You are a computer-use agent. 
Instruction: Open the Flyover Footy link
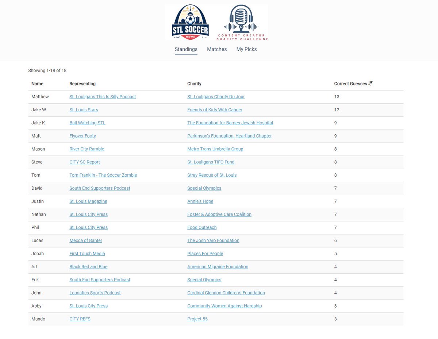pyautogui.click(x=82, y=136)
